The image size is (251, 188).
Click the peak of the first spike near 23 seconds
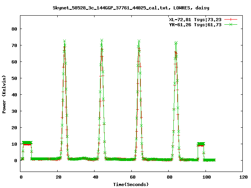point(64,41)
